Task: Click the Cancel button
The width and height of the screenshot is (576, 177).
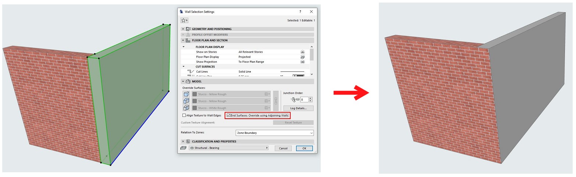Action: [x=283, y=148]
